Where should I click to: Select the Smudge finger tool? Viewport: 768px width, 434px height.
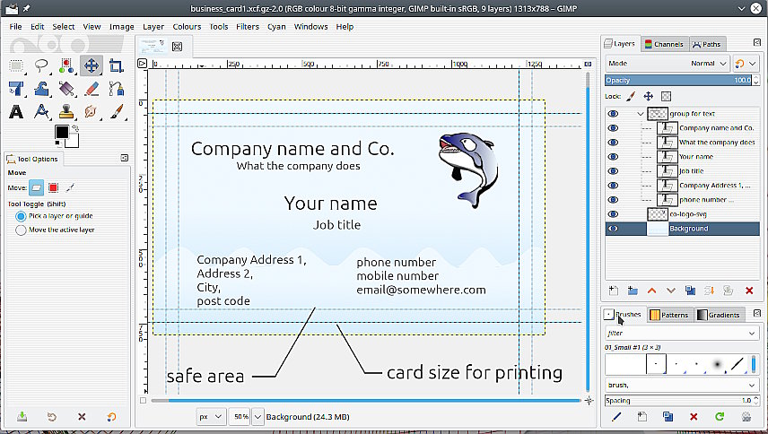coord(92,111)
